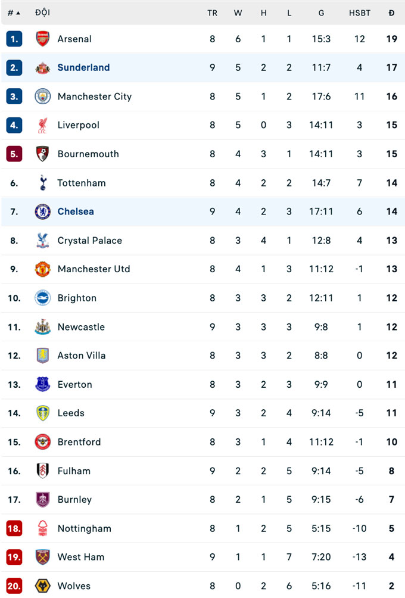Open the Manchester Utd team link
The width and height of the screenshot is (405, 598).
pyautogui.click(x=94, y=269)
